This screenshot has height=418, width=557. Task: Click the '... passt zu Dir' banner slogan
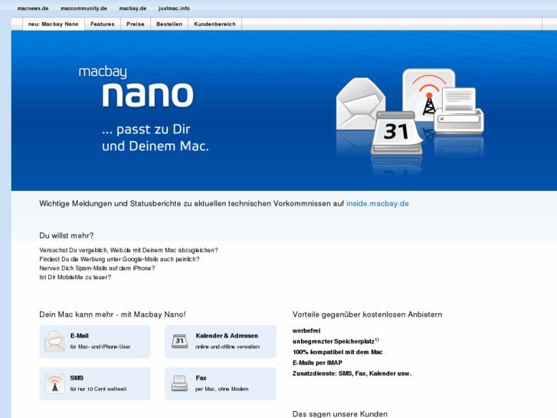click(x=146, y=129)
